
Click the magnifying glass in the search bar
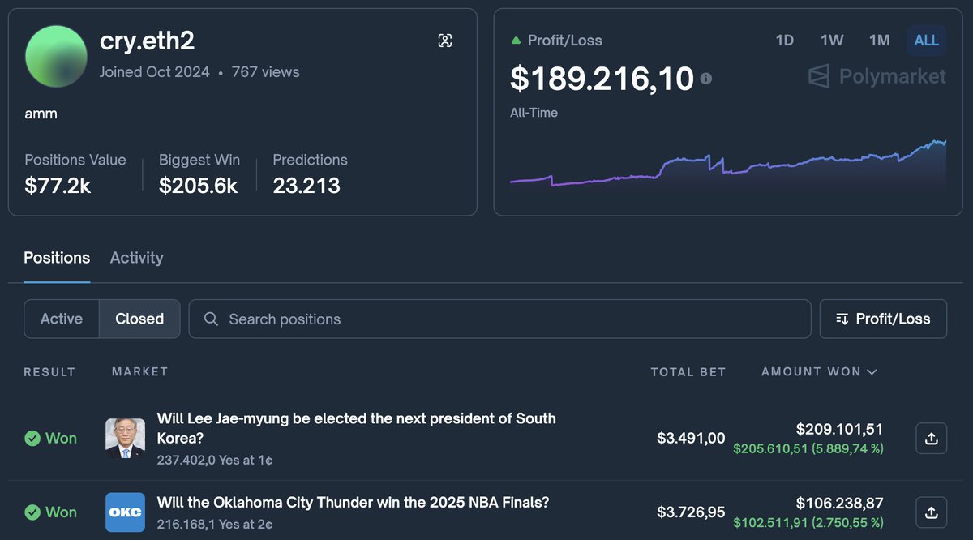(211, 319)
